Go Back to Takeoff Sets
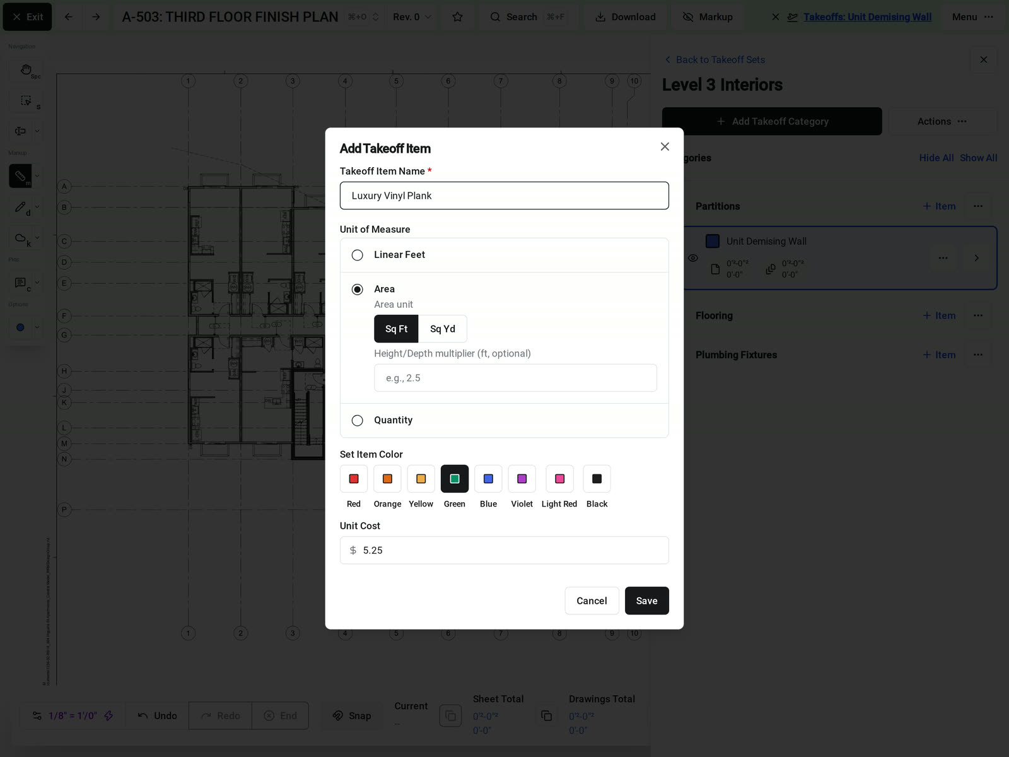The height and width of the screenshot is (757, 1009). click(714, 60)
